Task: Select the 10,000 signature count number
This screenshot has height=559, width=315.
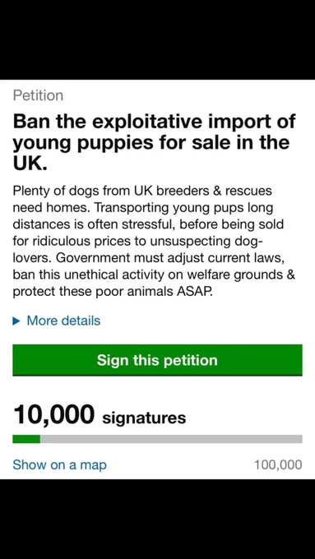Action: [x=53, y=415]
